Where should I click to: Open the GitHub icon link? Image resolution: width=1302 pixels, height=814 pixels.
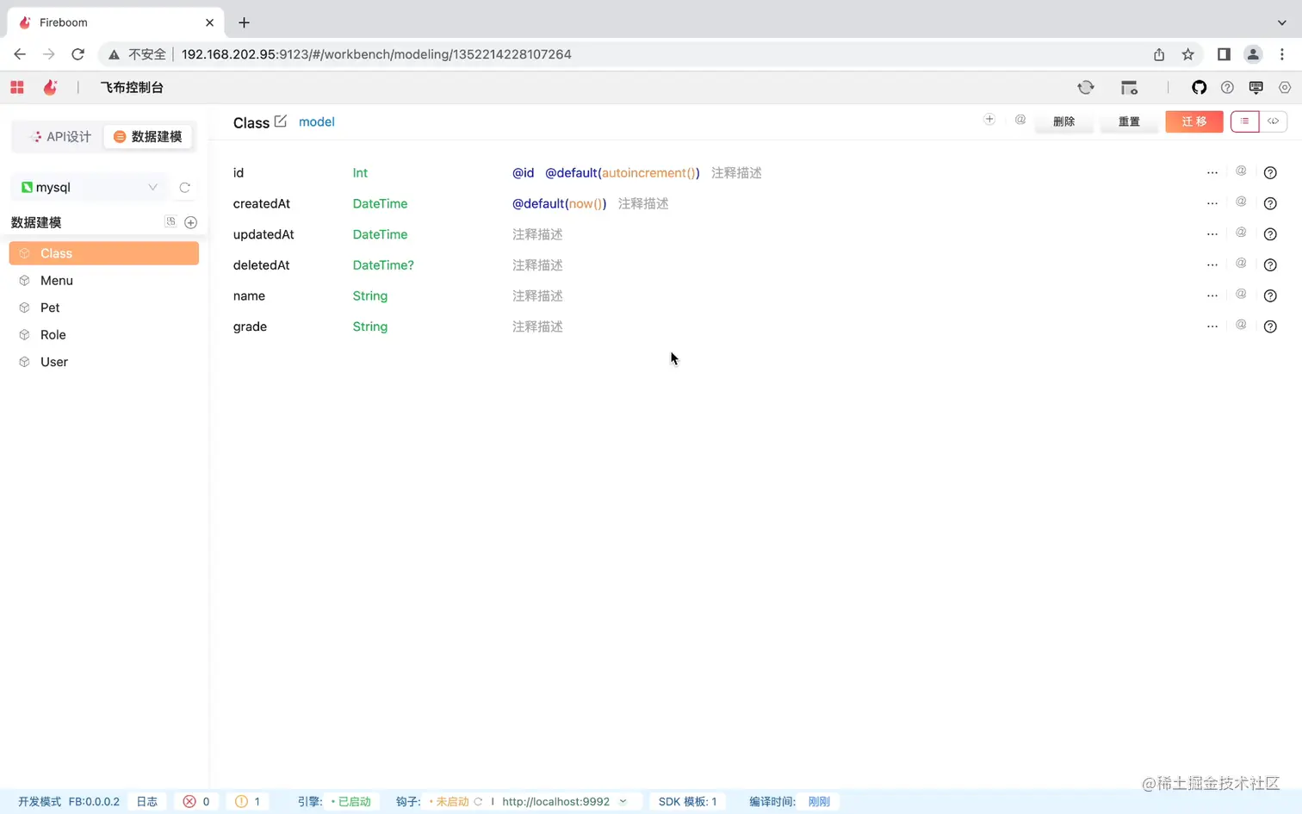point(1199,87)
